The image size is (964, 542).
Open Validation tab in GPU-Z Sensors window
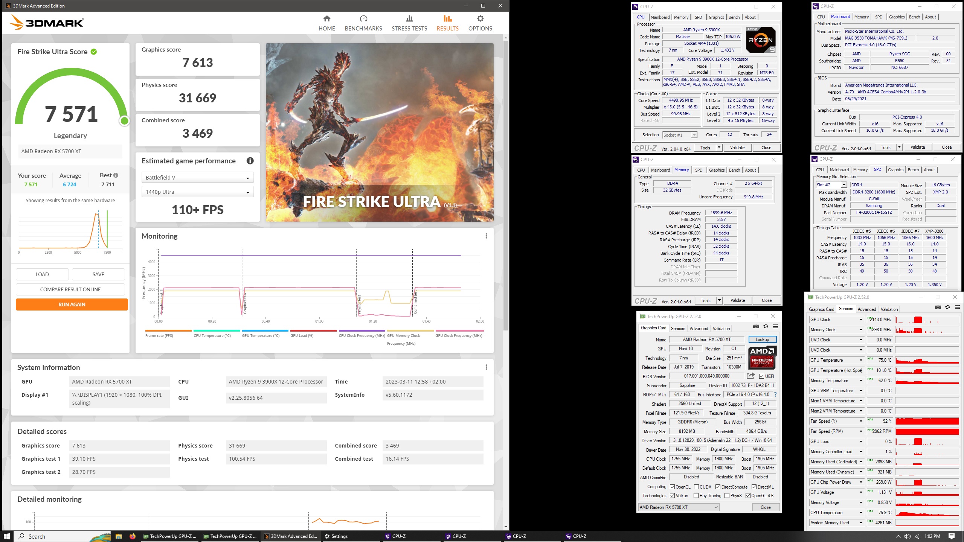point(889,309)
